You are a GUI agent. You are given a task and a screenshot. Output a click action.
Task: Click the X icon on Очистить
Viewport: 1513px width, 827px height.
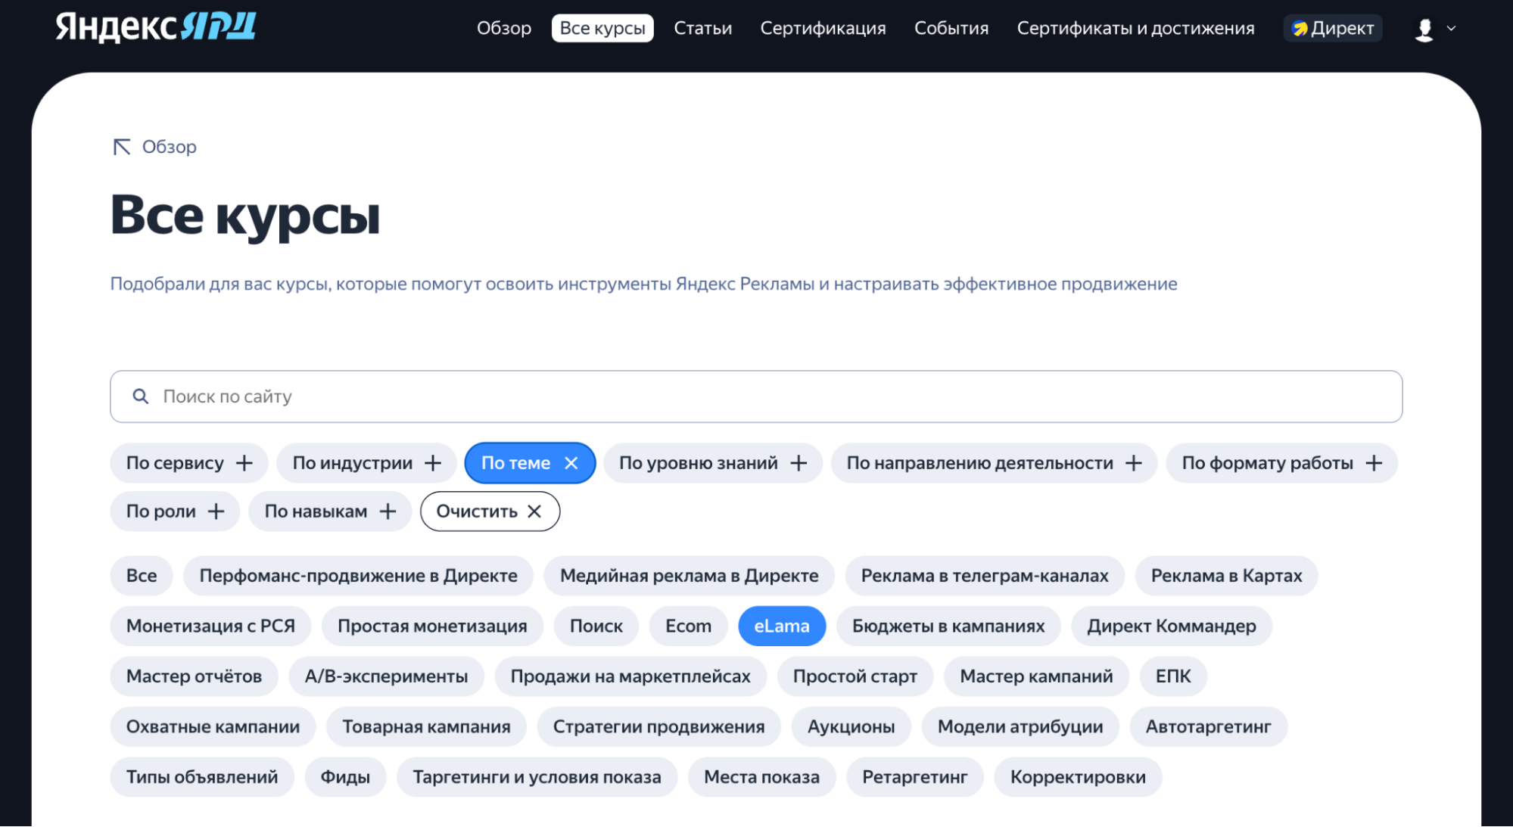click(x=534, y=511)
